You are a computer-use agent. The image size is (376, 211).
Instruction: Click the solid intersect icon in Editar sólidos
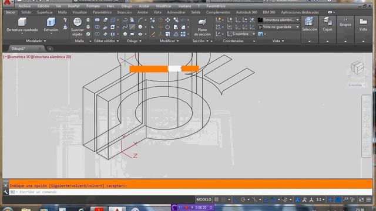click(97, 34)
